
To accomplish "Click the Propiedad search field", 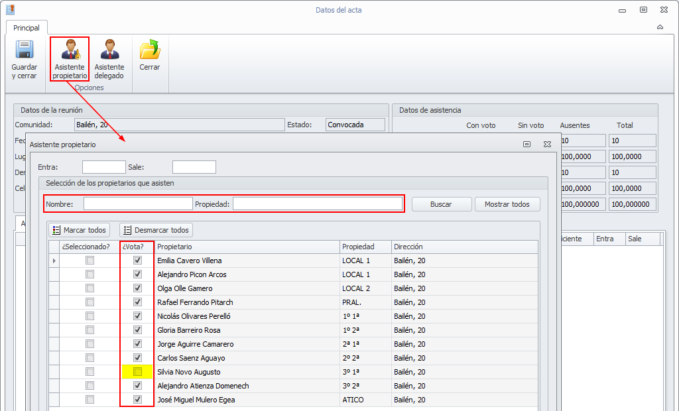I will coord(318,204).
